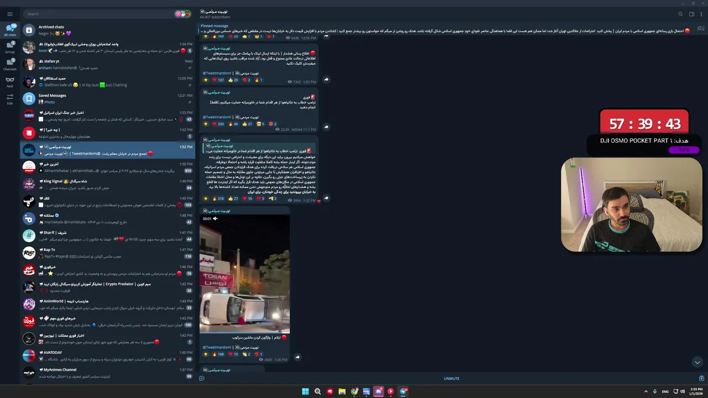This screenshot has height=398, width=708.
Task: Open the AVATODAY channel chat
Action: tap(108, 355)
